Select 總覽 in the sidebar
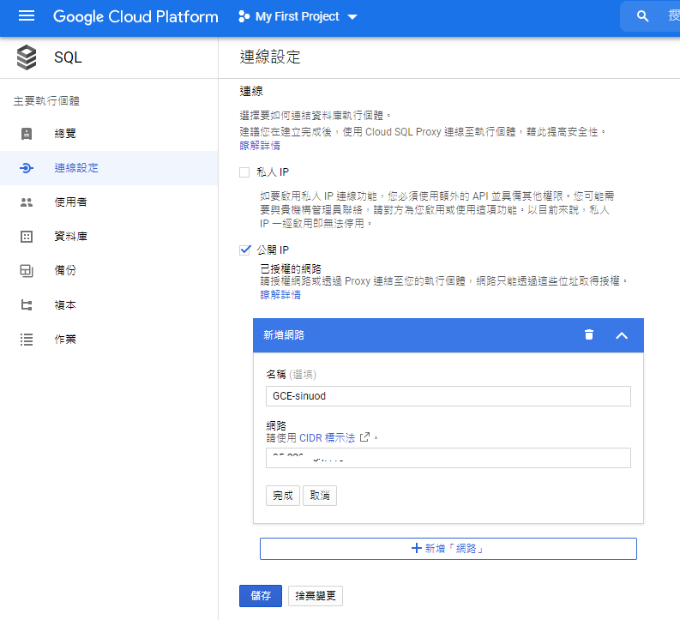Screen dimensions: 680x620 click(x=65, y=134)
